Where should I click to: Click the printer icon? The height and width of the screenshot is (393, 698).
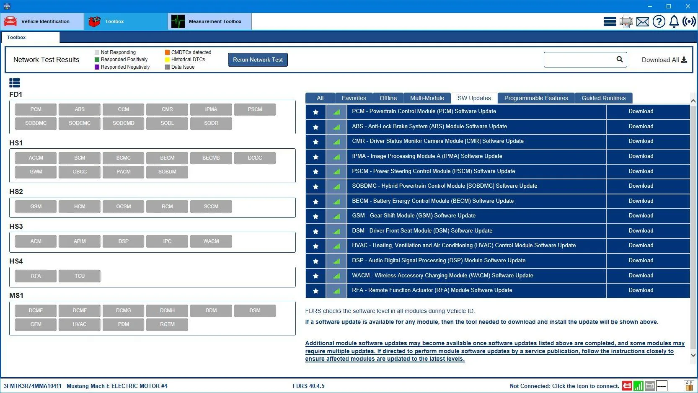[626, 21]
